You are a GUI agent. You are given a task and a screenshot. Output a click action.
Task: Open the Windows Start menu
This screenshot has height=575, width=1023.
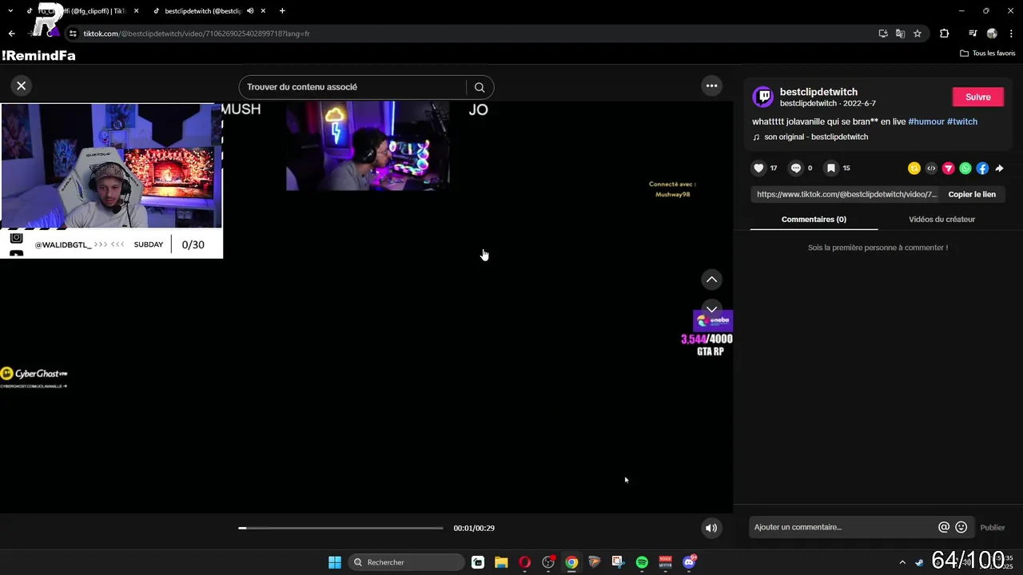[x=335, y=562]
